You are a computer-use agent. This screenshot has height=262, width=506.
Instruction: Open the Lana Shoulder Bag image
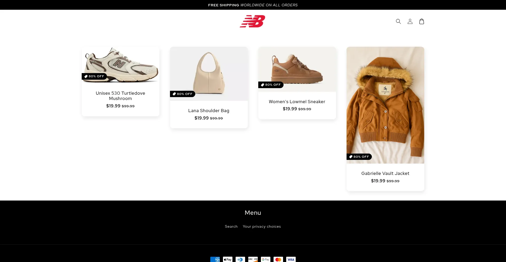coord(209,74)
